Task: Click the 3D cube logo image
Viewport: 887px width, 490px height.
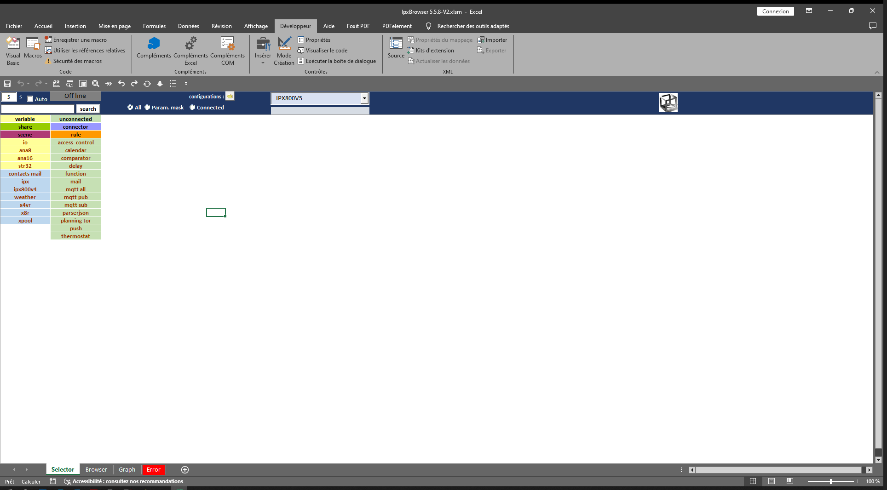Action: (x=668, y=103)
